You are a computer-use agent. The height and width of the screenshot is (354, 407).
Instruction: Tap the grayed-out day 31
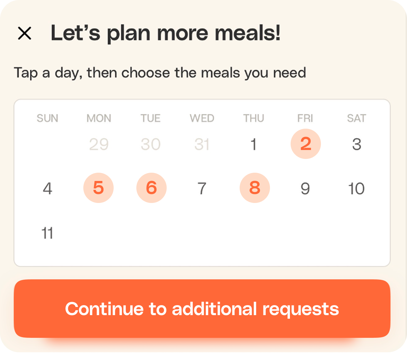pos(202,144)
